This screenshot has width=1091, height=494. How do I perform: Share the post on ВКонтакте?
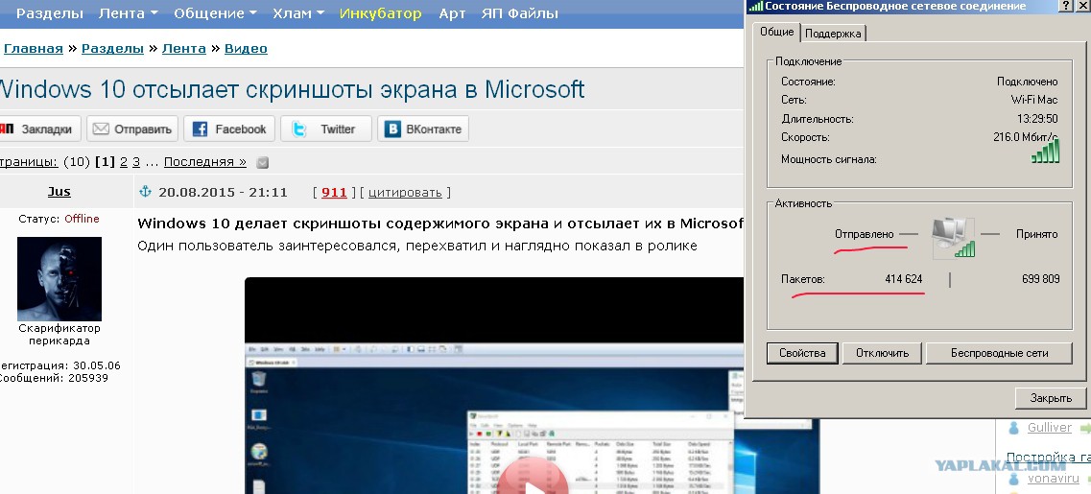tap(423, 129)
